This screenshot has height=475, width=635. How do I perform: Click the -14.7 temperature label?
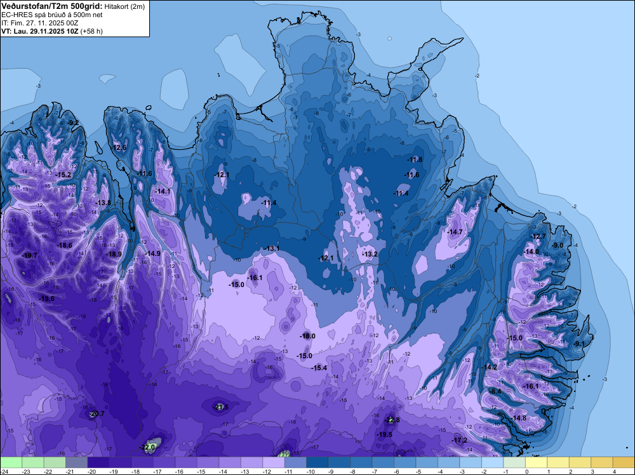[455, 232]
